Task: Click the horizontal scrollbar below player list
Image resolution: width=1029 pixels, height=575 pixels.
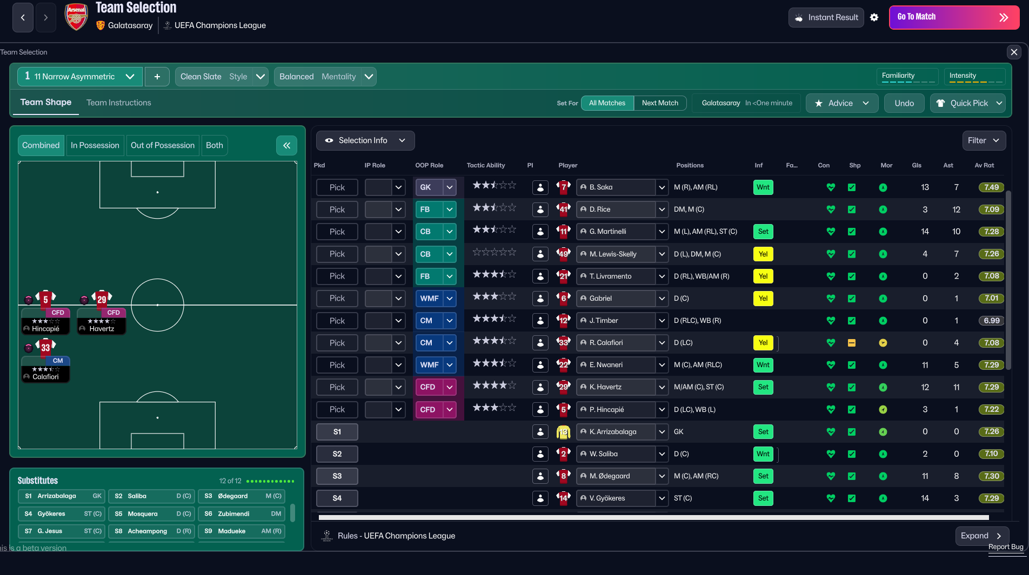Action: (x=653, y=517)
